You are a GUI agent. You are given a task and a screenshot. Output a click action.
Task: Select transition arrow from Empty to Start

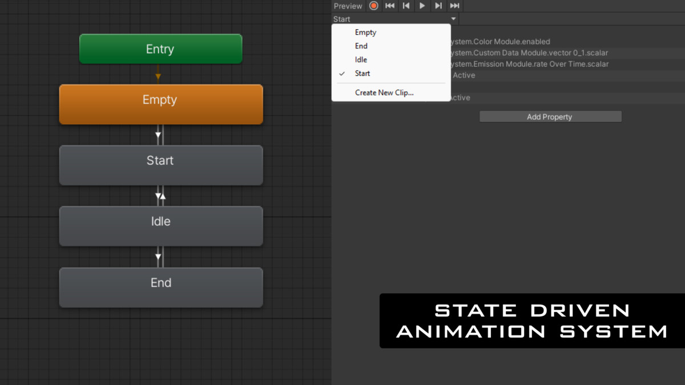[x=159, y=135]
